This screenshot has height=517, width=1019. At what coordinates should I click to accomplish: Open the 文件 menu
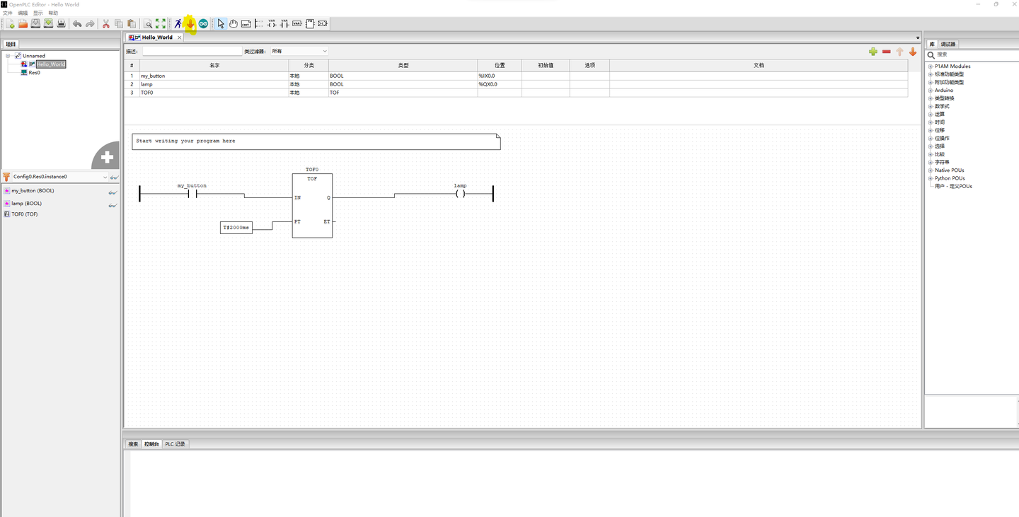pos(8,12)
